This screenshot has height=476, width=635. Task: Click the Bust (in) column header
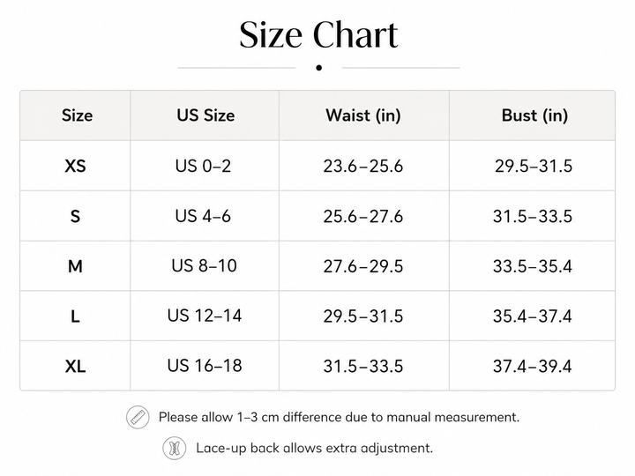tap(534, 115)
